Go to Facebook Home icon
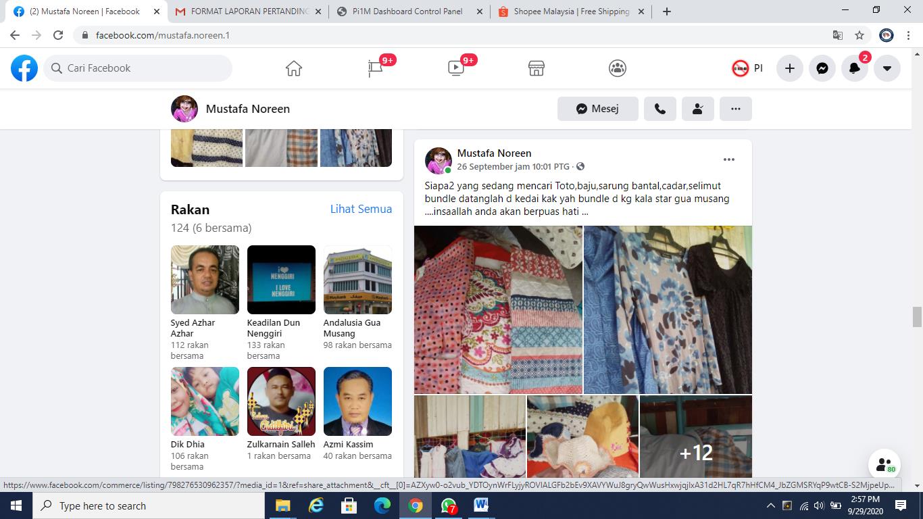The width and height of the screenshot is (923, 519). [x=293, y=68]
